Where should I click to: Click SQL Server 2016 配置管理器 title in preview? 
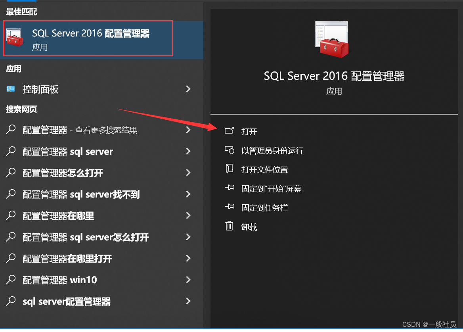point(334,76)
